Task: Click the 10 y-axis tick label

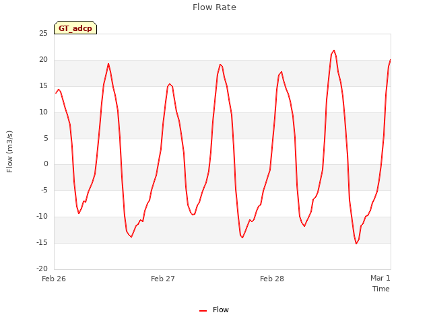Action: click(43, 112)
